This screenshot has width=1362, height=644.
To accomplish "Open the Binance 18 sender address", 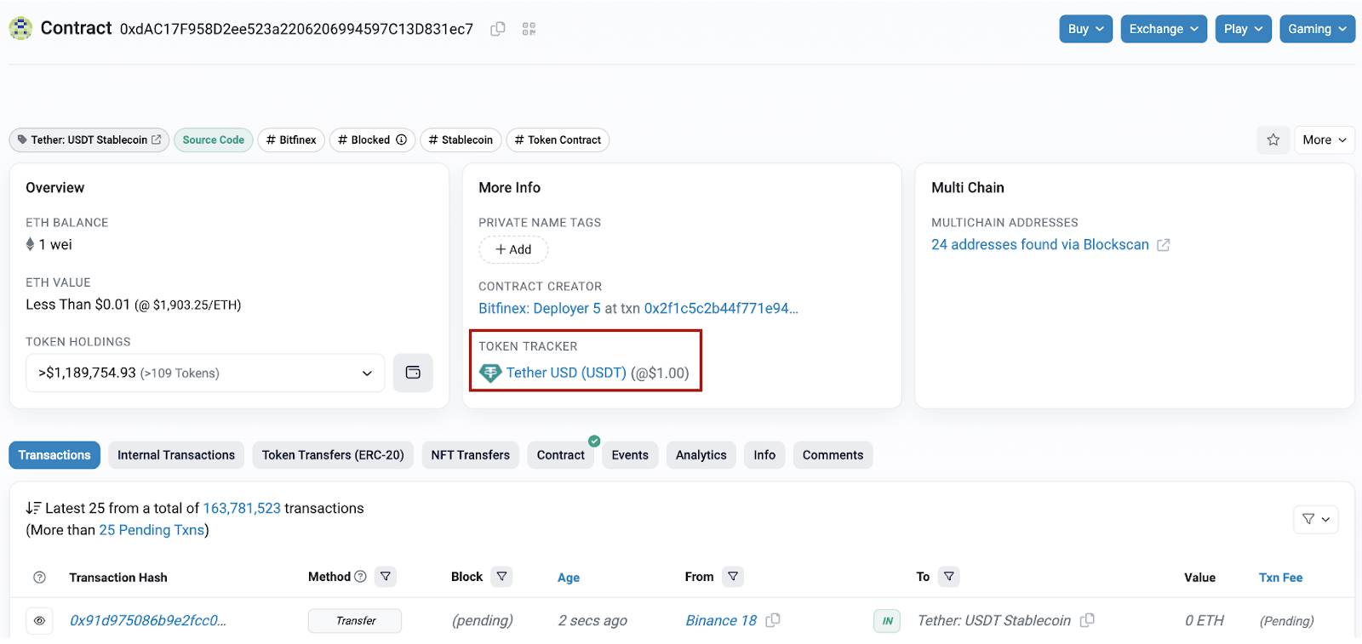I will coord(721,621).
